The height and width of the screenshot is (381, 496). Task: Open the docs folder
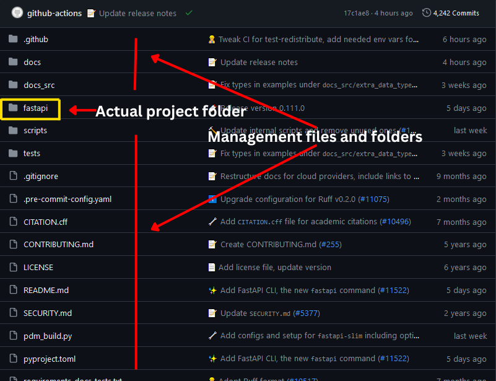coord(32,63)
